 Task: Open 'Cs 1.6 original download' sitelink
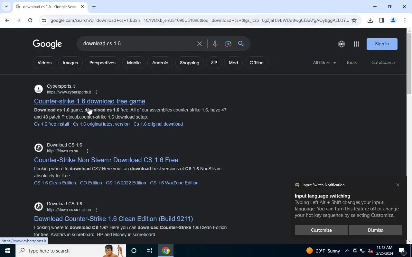click(158, 124)
